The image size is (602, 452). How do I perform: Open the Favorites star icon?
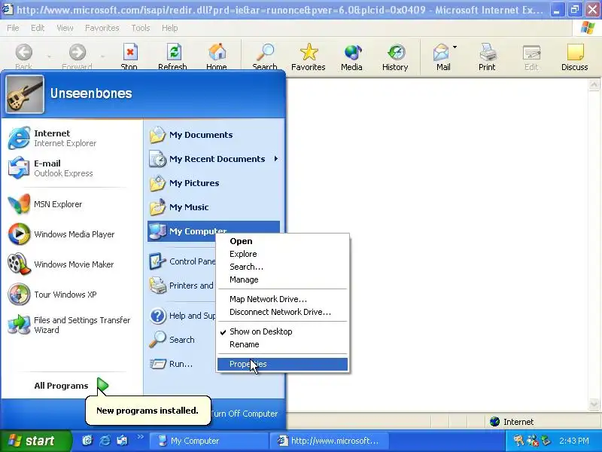click(x=309, y=53)
